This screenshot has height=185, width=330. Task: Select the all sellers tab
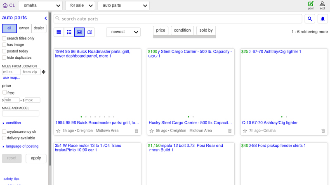point(9,28)
